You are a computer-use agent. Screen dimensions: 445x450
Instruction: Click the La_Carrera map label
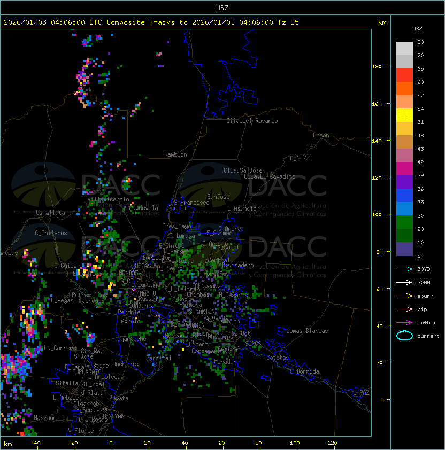click(60, 348)
